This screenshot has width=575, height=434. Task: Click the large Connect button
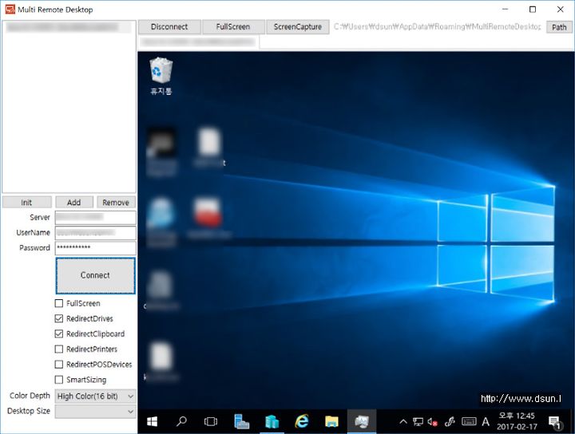95,275
